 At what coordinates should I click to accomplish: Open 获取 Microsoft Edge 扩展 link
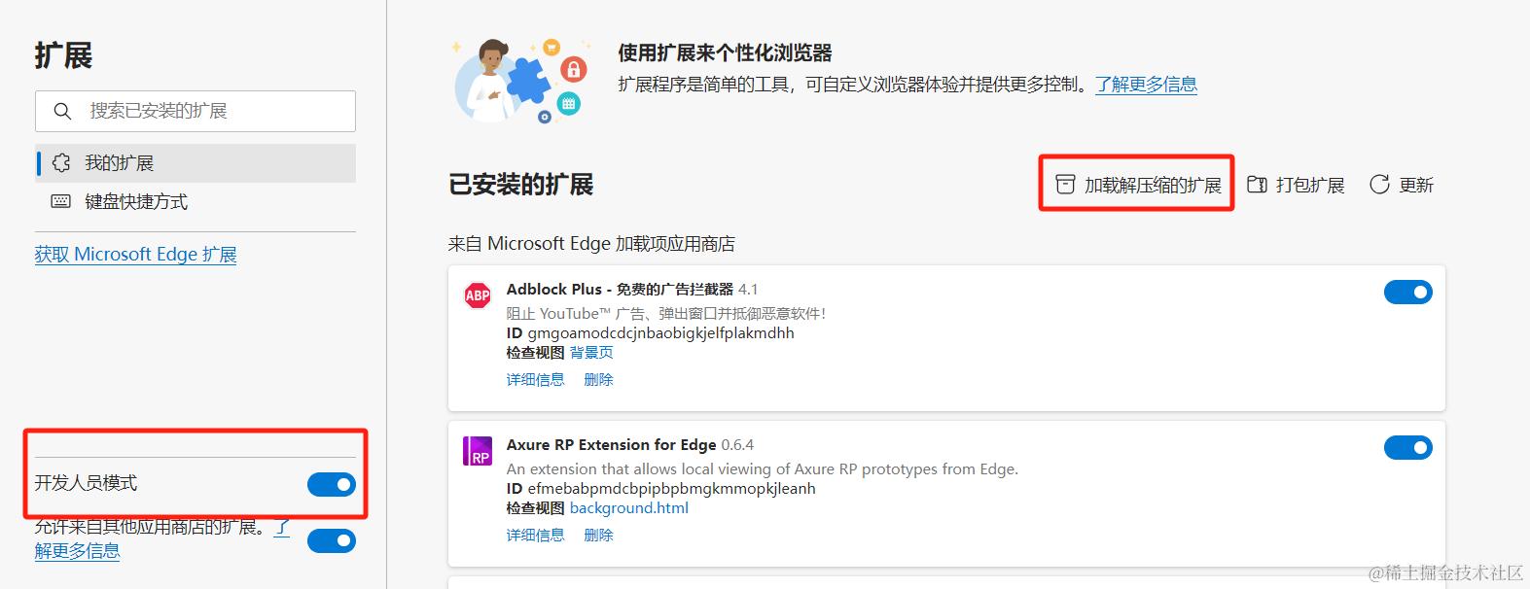(135, 255)
